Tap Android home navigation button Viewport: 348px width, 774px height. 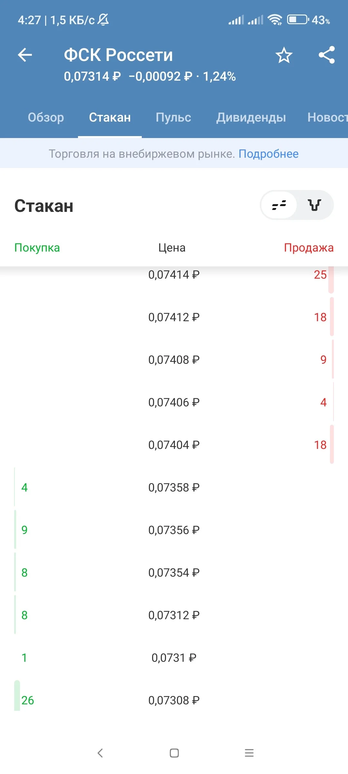(x=174, y=753)
